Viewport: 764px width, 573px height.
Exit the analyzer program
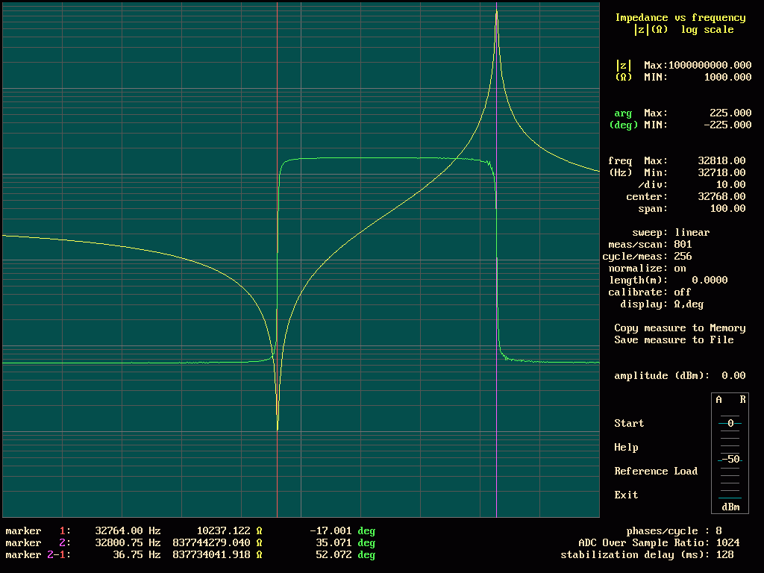click(626, 495)
